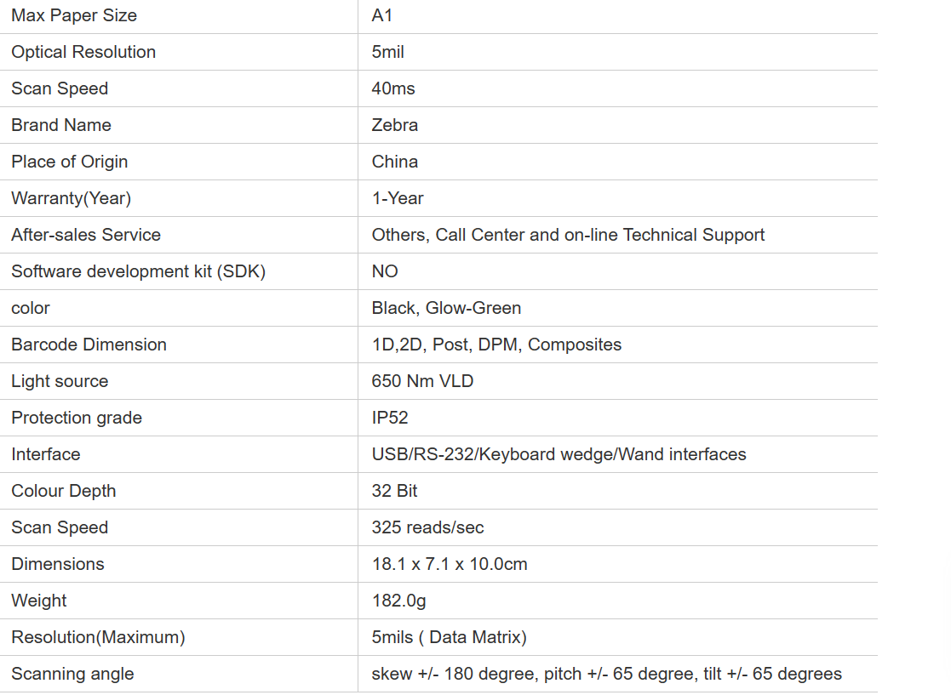Image resolution: width=951 pixels, height=695 pixels.
Task: Select the "Barcode Dimension" label cell
Action: [89, 345]
